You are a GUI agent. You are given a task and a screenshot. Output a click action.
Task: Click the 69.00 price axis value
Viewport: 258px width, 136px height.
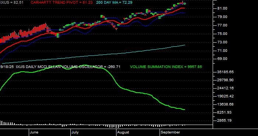(x=223, y=59)
